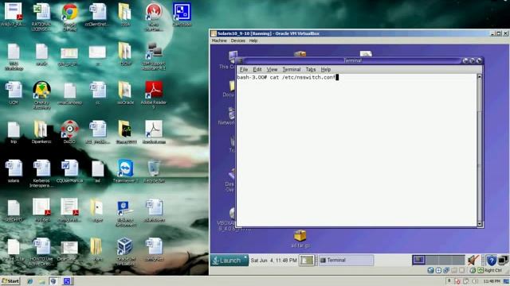Viewport: 510px width, 286px height.
Task: Open the Terminal View menu
Action: click(272, 69)
